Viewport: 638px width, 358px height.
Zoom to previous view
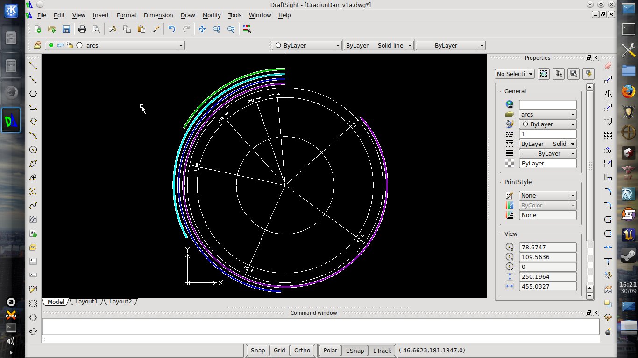click(231, 29)
